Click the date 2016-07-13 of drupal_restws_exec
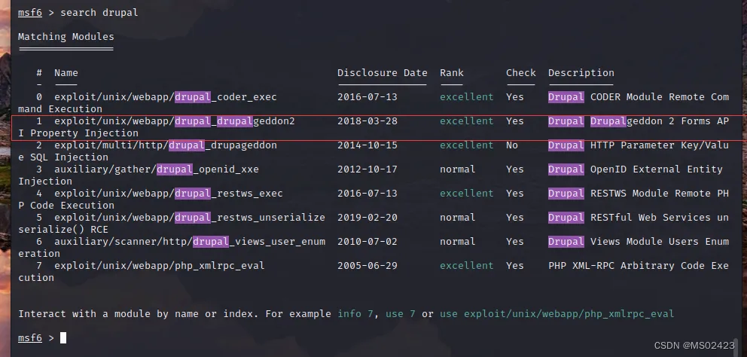747x357 pixels. [x=367, y=194]
